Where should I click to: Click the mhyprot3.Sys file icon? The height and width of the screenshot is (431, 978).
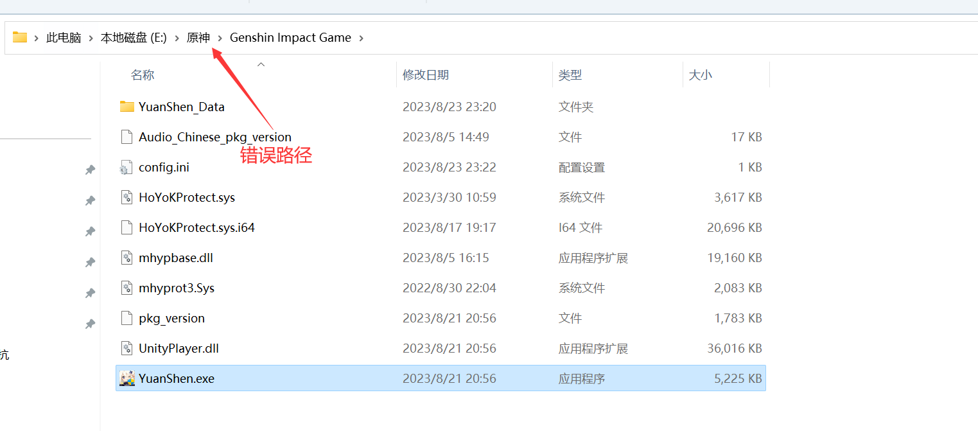click(x=127, y=288)
